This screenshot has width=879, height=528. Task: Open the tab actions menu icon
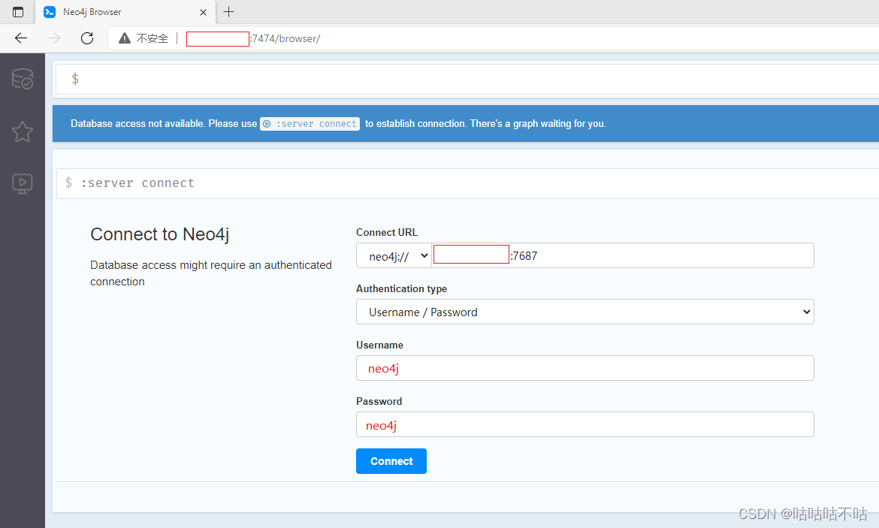click(x=18, y=12)
